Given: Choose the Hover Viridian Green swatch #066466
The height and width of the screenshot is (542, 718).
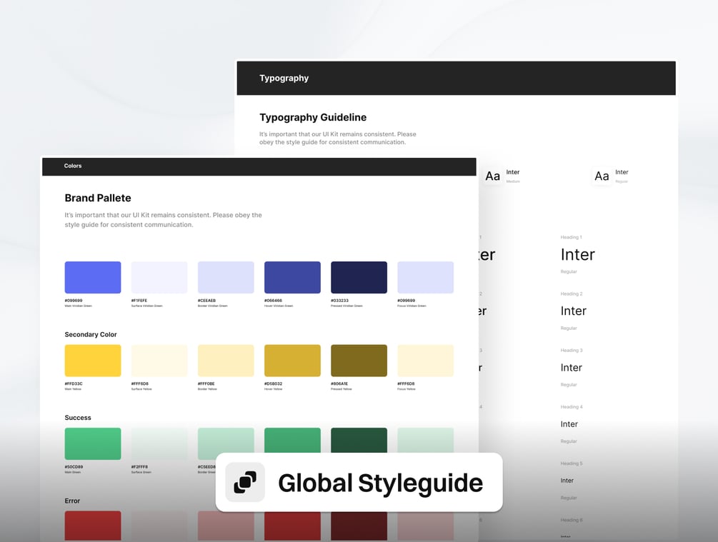Looking at the screenshot, I should click(293, 277).
